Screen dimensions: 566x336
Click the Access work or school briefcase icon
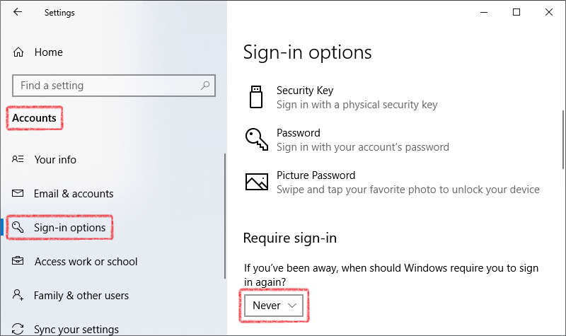(18, 260)
